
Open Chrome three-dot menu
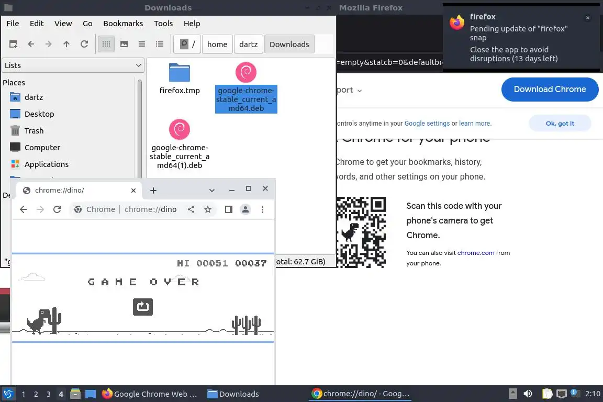click(x=262, y=209)
